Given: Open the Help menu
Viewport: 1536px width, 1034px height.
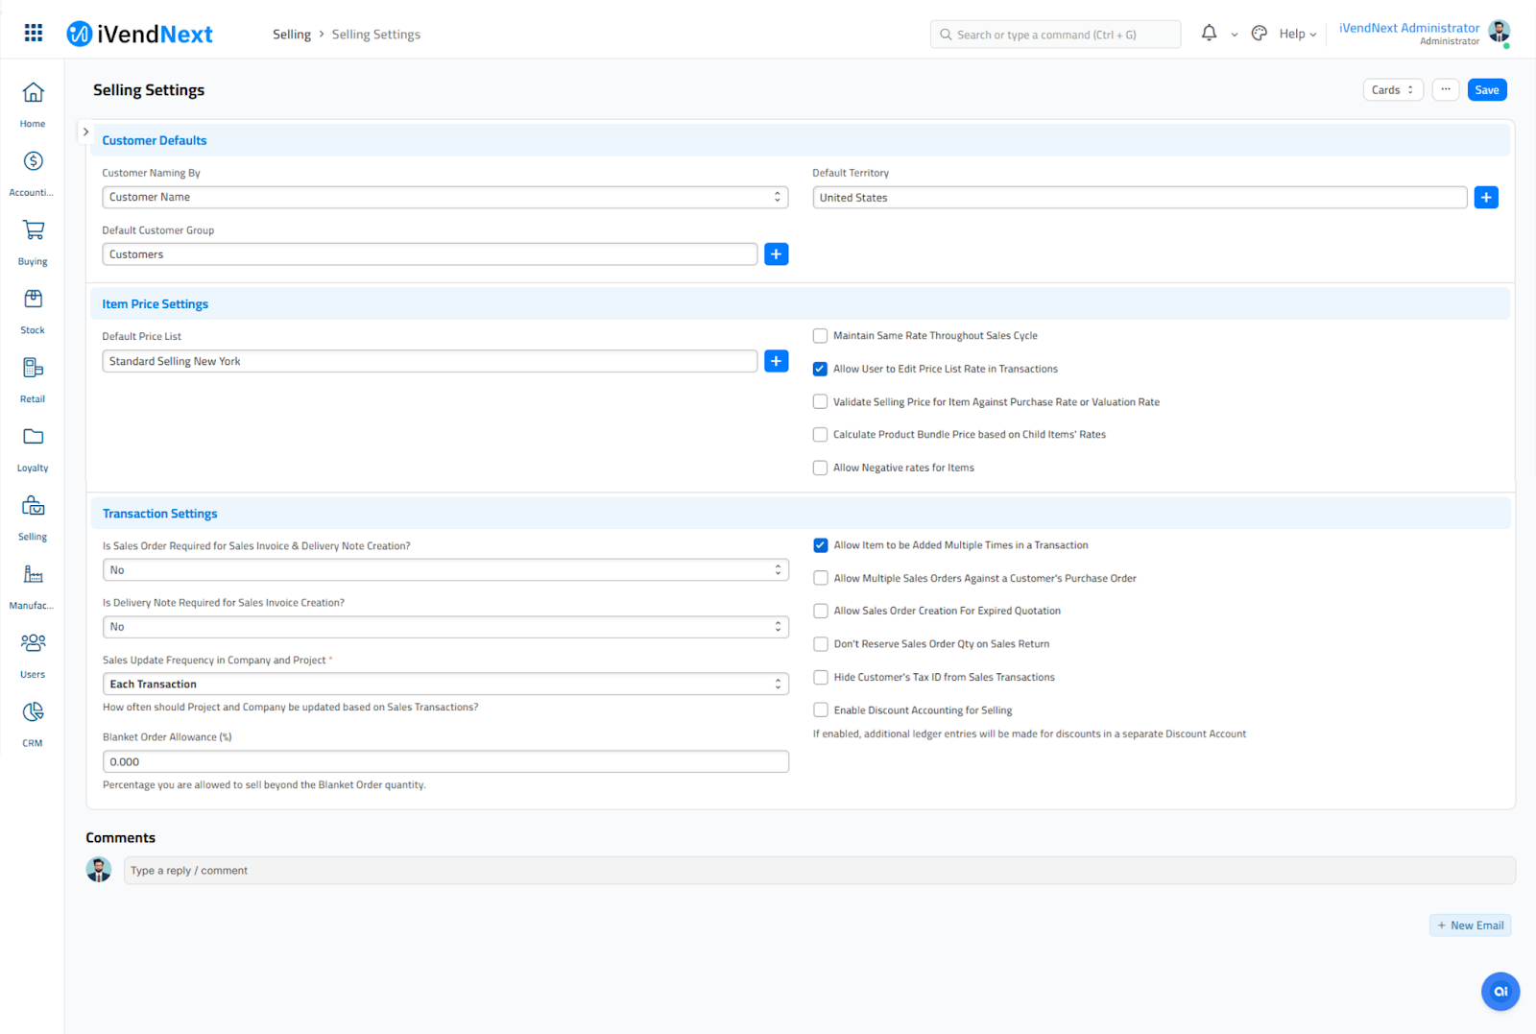Looking at the screenshot, I should click(1297, 35).
